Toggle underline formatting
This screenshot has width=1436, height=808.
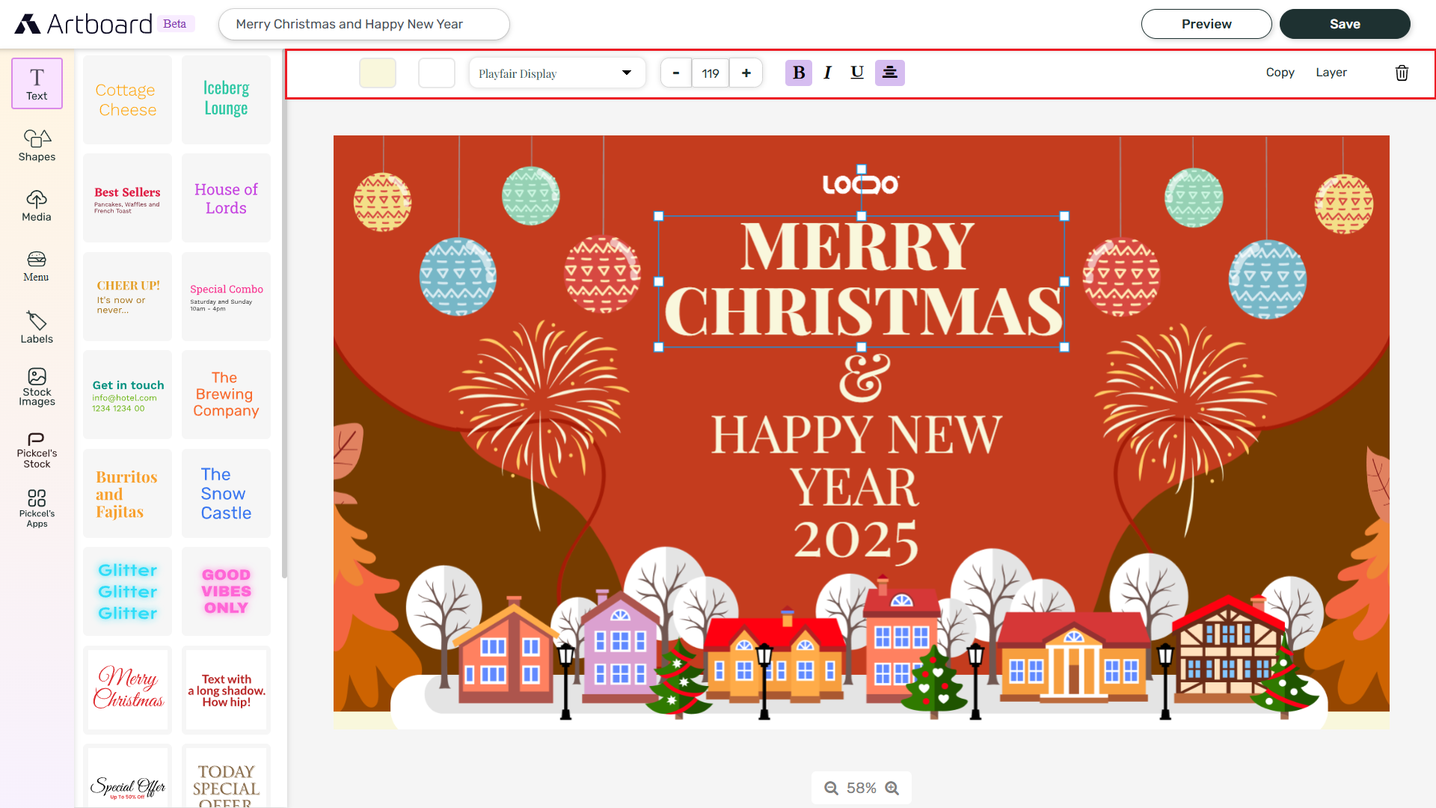tap(856, 73)
